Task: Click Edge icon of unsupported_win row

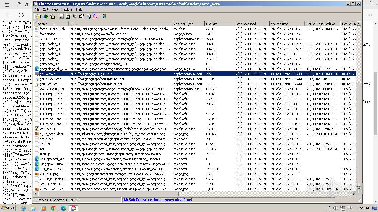Action: tap(37, 159)
